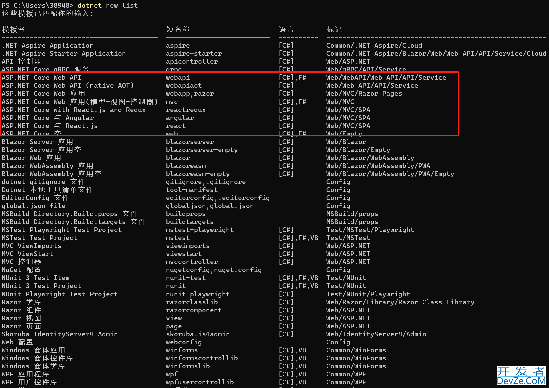Click 'Windows 窗体应用' template name

34,350
